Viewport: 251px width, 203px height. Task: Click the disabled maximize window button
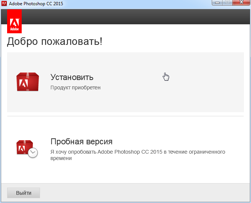tap(227, 3)
